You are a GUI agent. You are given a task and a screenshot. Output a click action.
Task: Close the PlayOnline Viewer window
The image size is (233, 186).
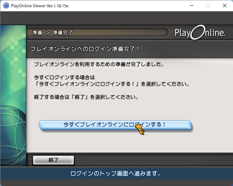tap(225, 6)
